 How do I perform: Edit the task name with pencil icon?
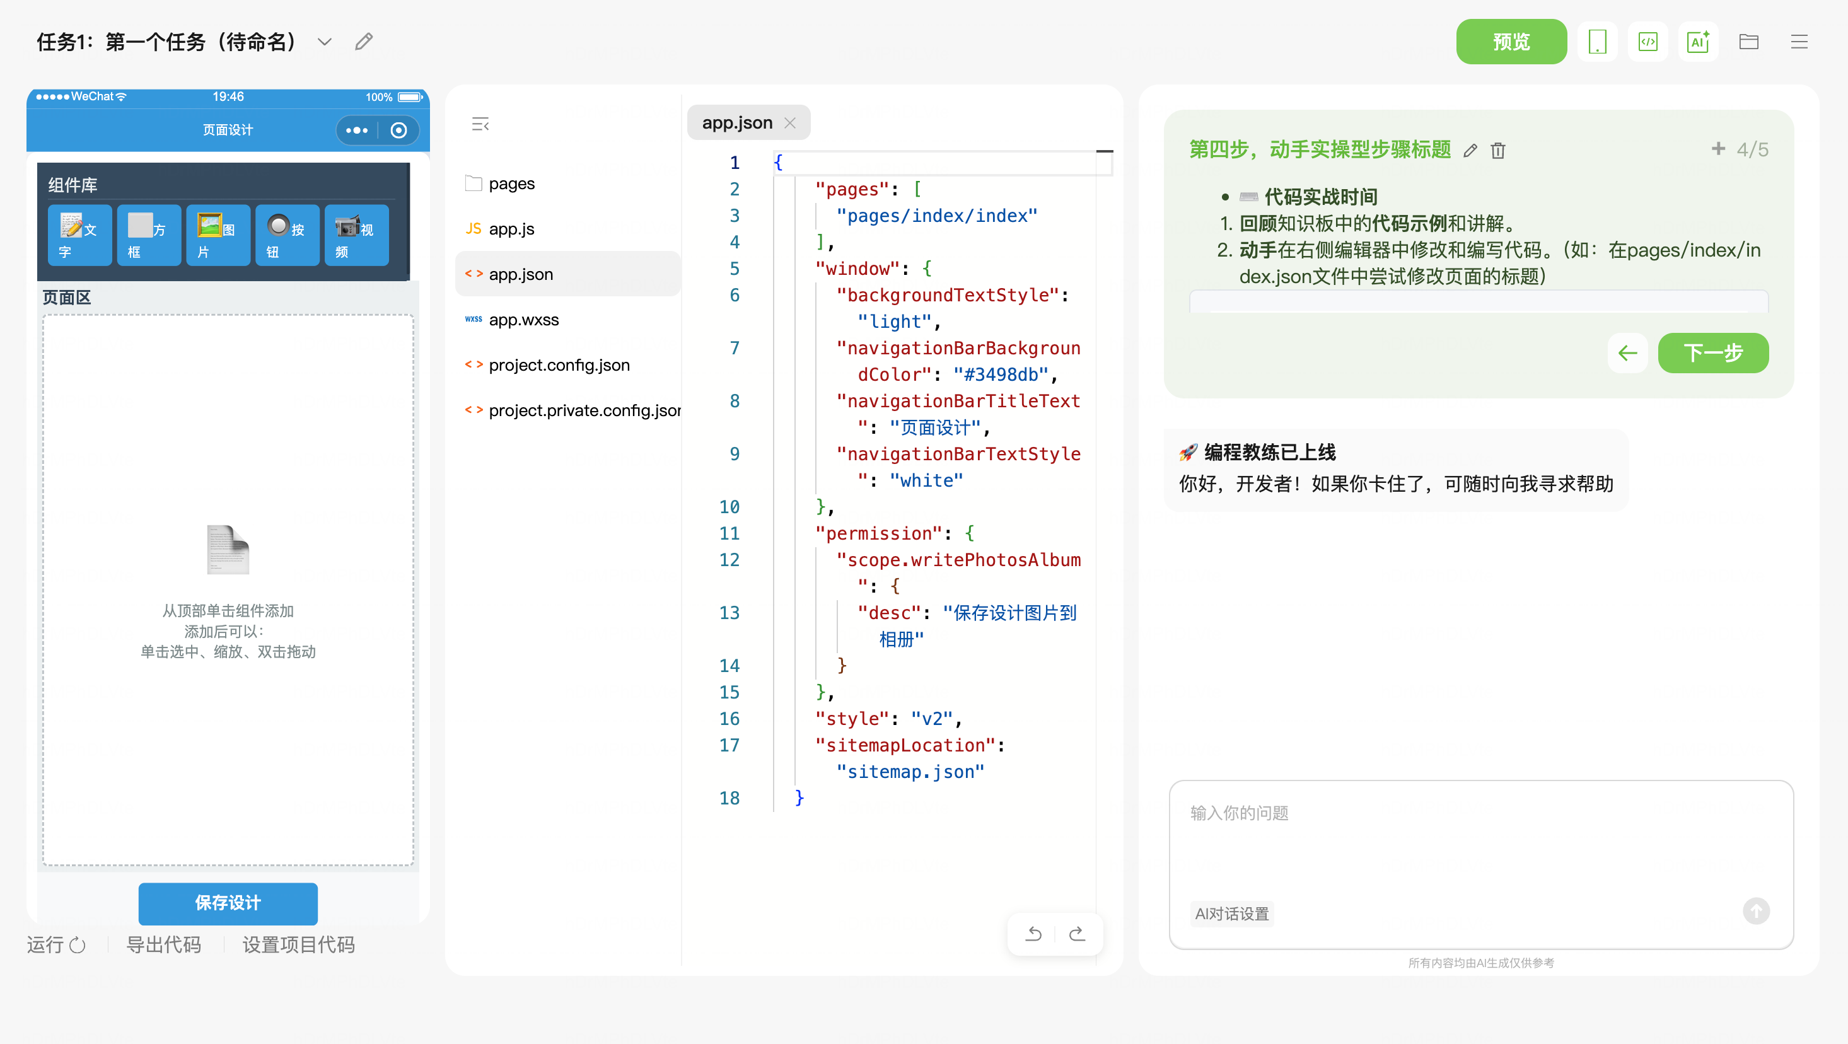click(364, 42)
